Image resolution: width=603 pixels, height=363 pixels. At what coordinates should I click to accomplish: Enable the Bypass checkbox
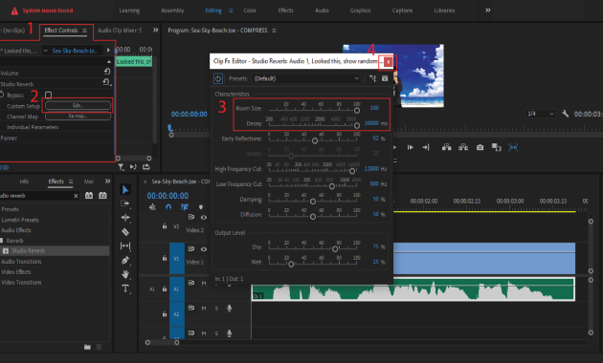pos(48,95)
